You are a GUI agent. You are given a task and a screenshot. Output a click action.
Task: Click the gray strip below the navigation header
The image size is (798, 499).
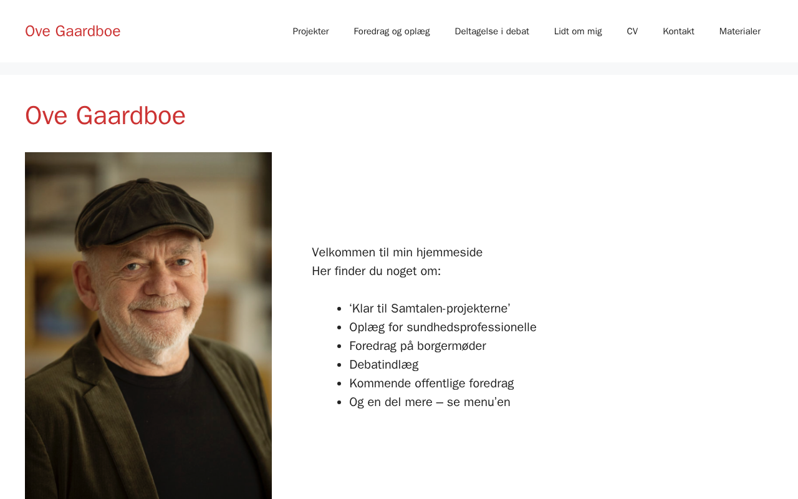pyautogui.click(x=399, y=69)
